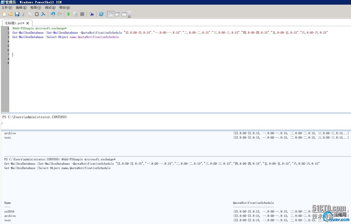Run the selection icon in the toolbar

pyautogui.click(x=75, y=14)
